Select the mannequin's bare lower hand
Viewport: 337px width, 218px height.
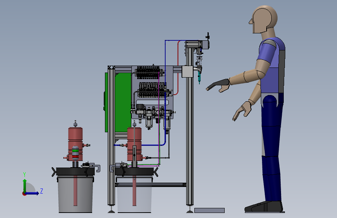coord(243,111)
